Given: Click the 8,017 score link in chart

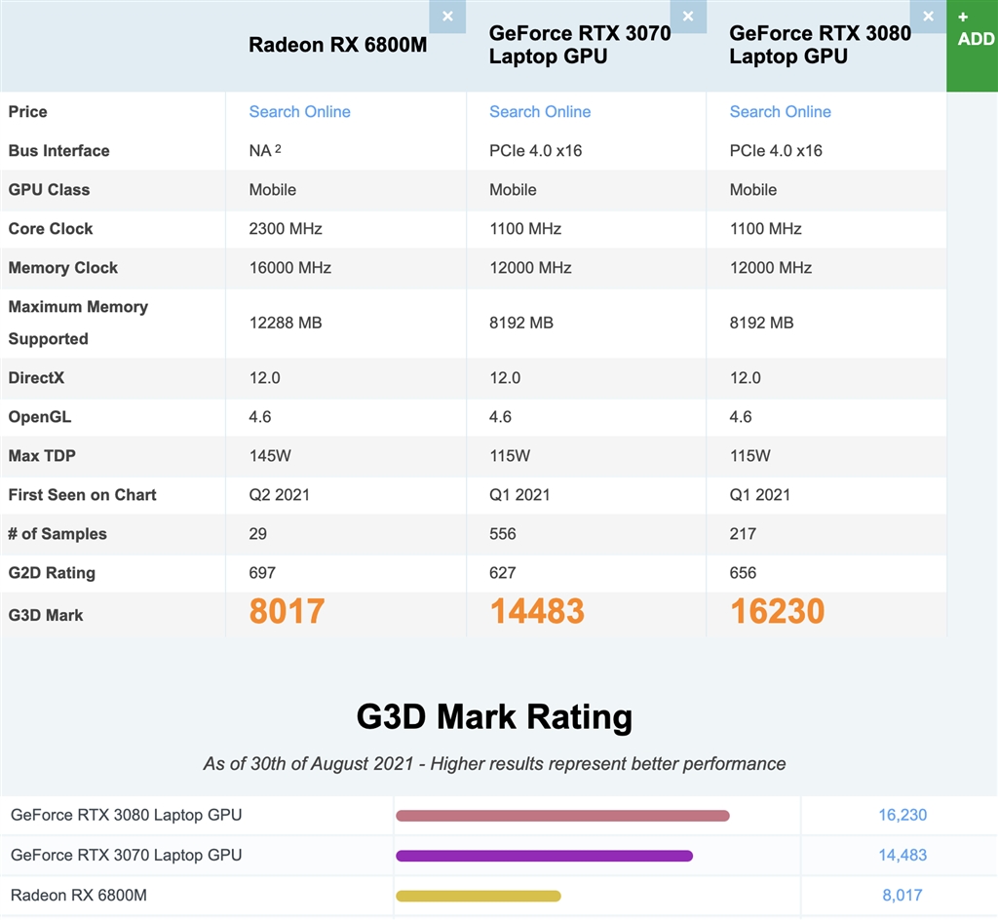Looking at the screenshot, I should pos(902,896).
